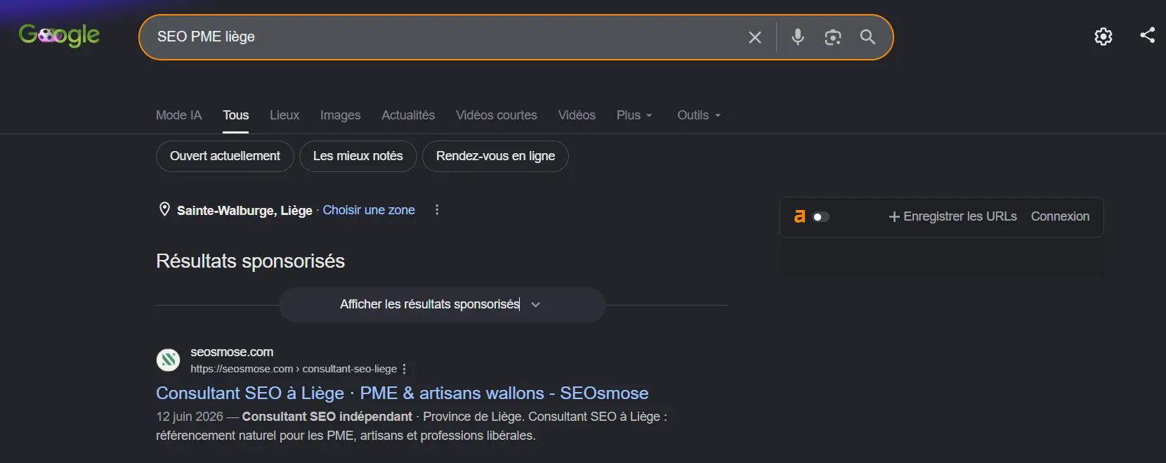The image size is (1166, 463).
Task: Open Google Lens image search
Action: tap(833, 37)
